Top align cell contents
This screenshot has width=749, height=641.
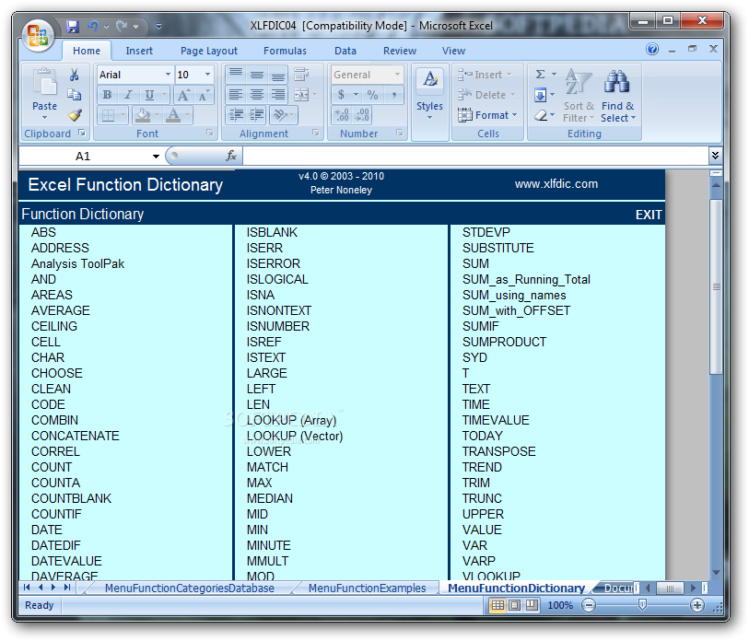tap(236, 75)
